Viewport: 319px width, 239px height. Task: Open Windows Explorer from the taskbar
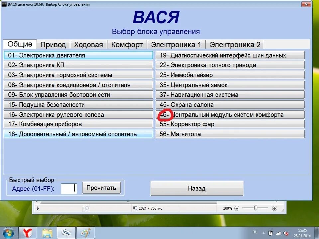pyautogui.click(x=47, y=233)
